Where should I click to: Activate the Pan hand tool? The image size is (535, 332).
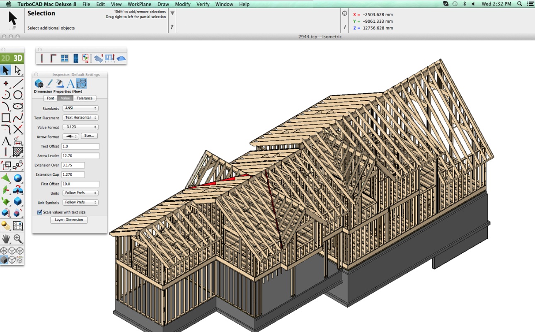coord(6,239)
